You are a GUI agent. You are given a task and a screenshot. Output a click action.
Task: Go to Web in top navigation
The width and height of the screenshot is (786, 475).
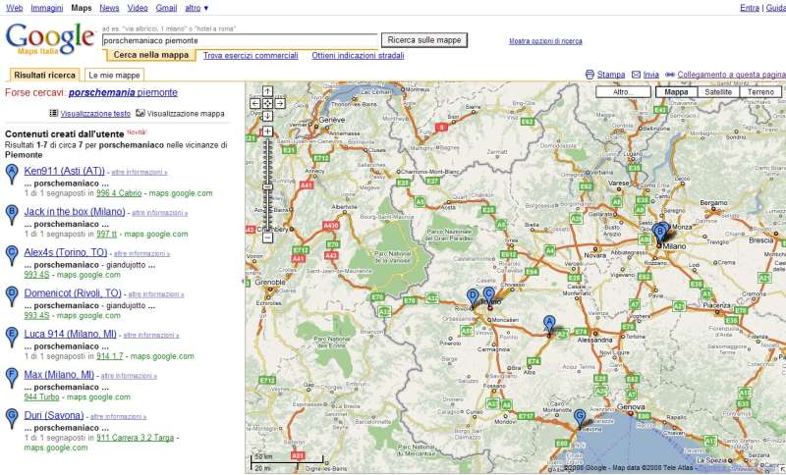(x=14, y=8)
